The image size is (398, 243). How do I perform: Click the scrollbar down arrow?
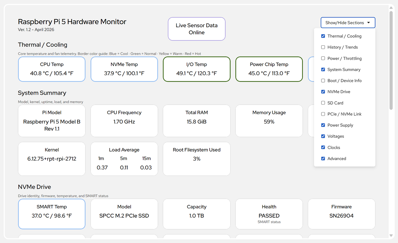[x=391, y=236]
